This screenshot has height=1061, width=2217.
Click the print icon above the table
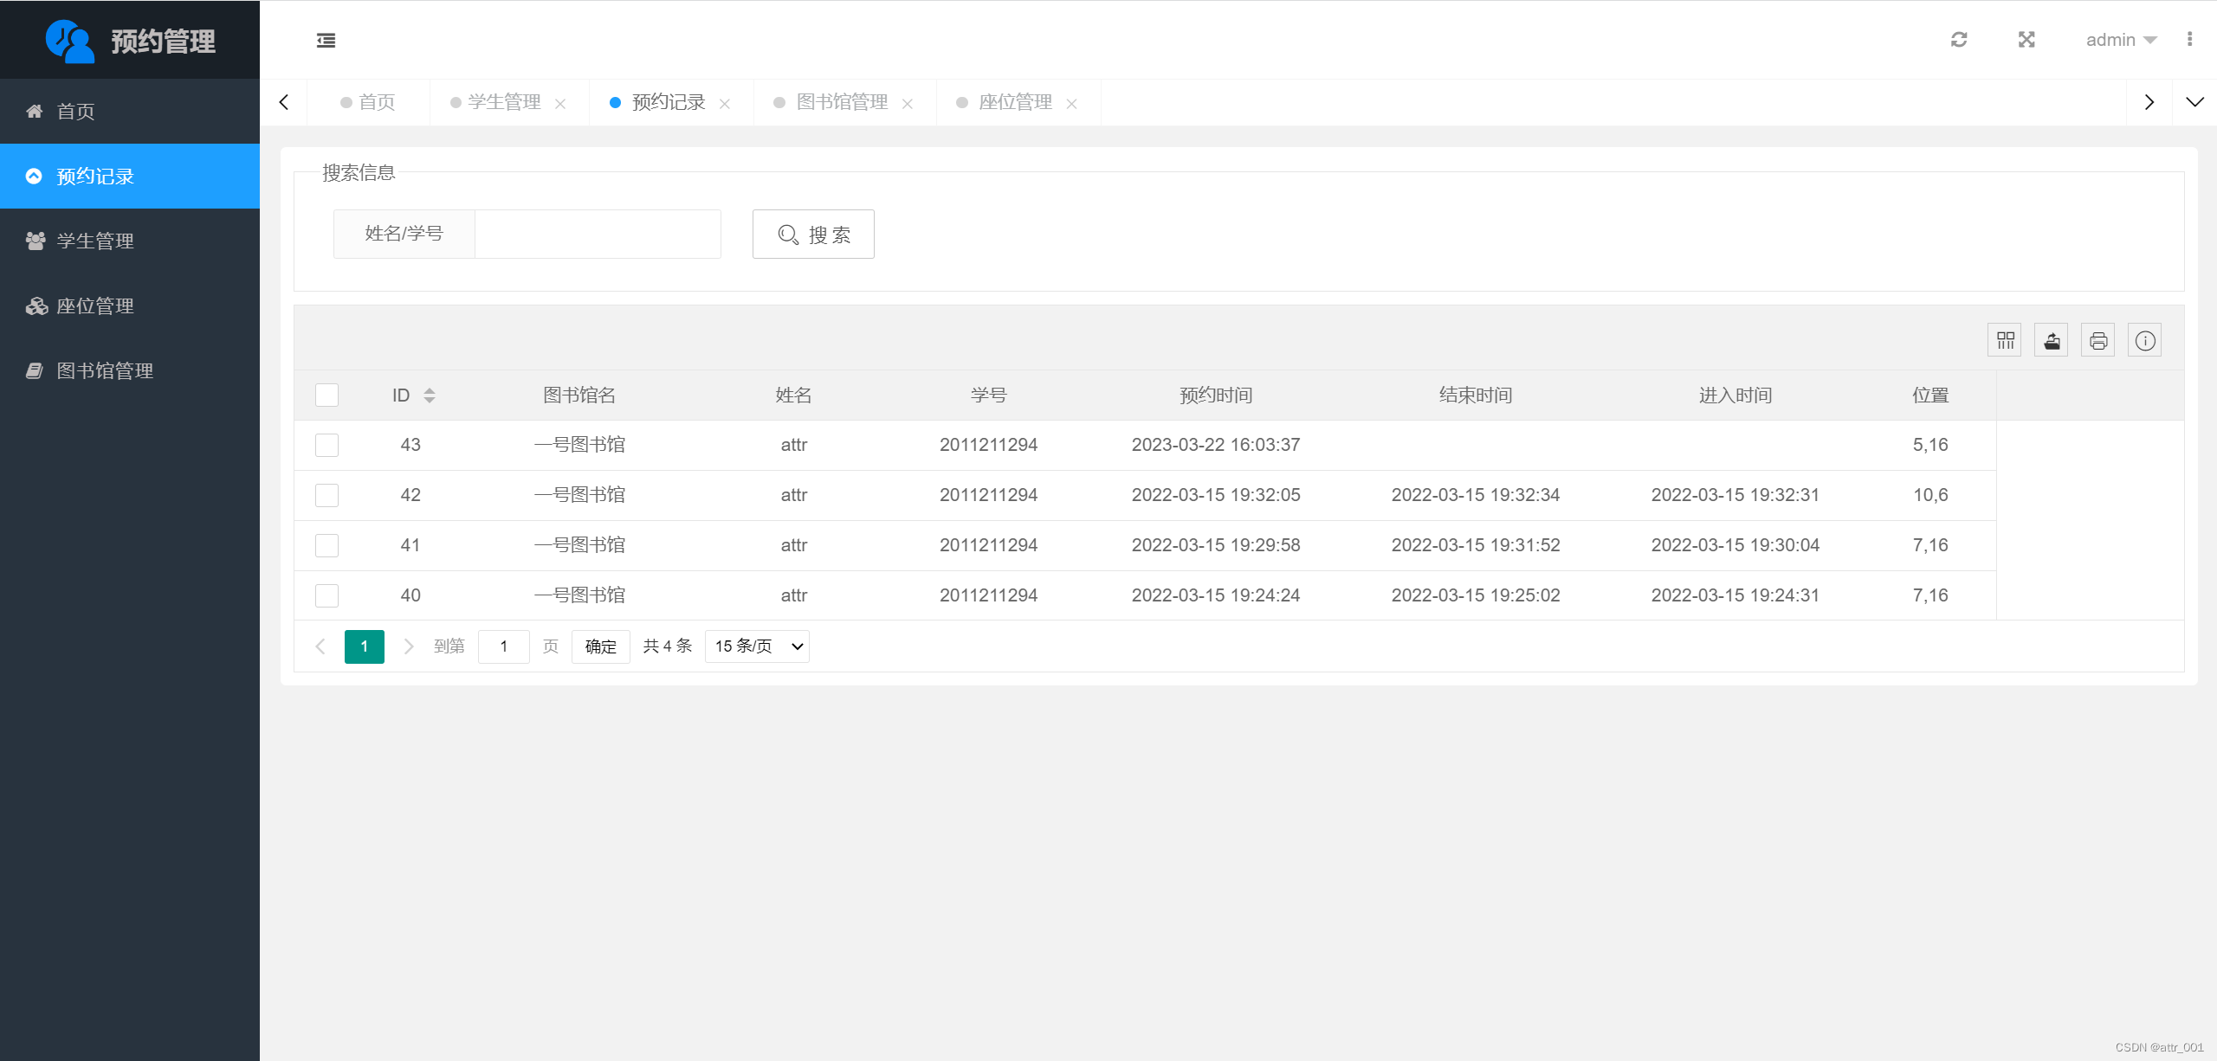[x=2097, y=339]
